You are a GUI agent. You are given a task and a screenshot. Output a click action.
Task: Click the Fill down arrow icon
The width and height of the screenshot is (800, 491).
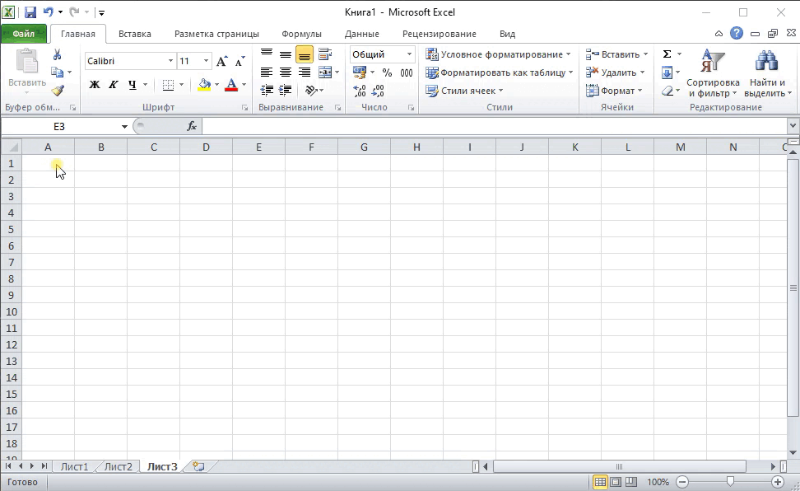[667, 72]
